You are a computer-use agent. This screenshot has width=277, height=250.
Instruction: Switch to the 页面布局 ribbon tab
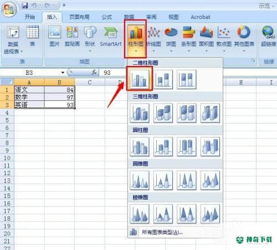79,17
